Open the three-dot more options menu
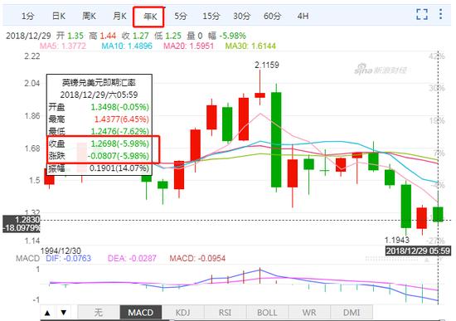 coord(440,14)
